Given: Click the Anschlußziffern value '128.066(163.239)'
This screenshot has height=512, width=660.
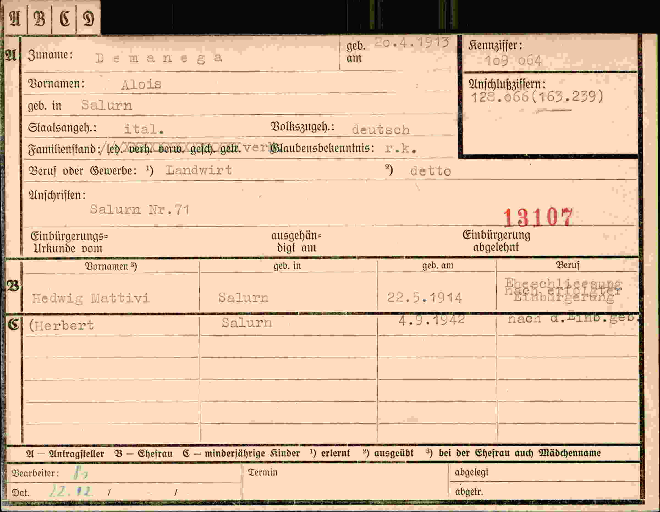Looking at the screenshot, I should 537,97.
